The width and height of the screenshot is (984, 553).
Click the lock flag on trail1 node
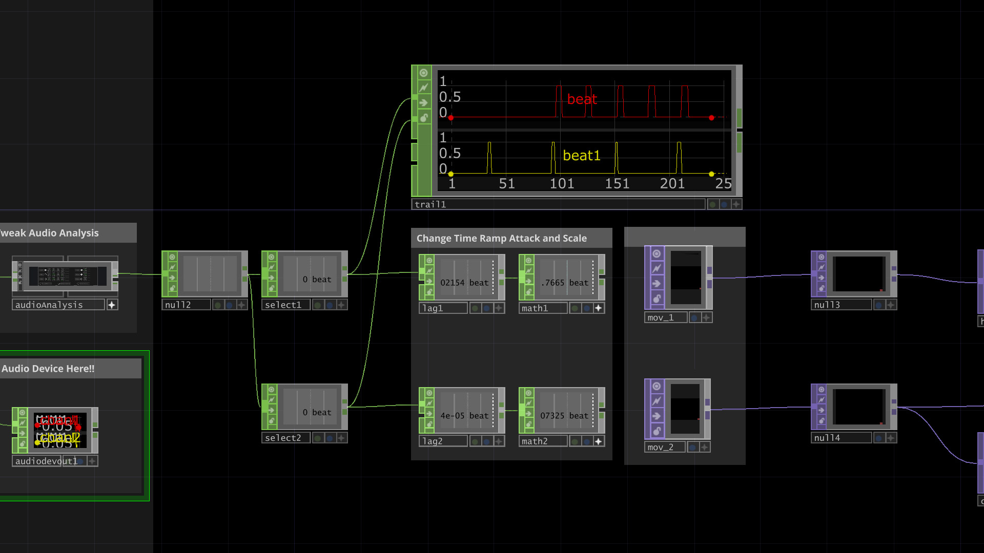(424, 118)
